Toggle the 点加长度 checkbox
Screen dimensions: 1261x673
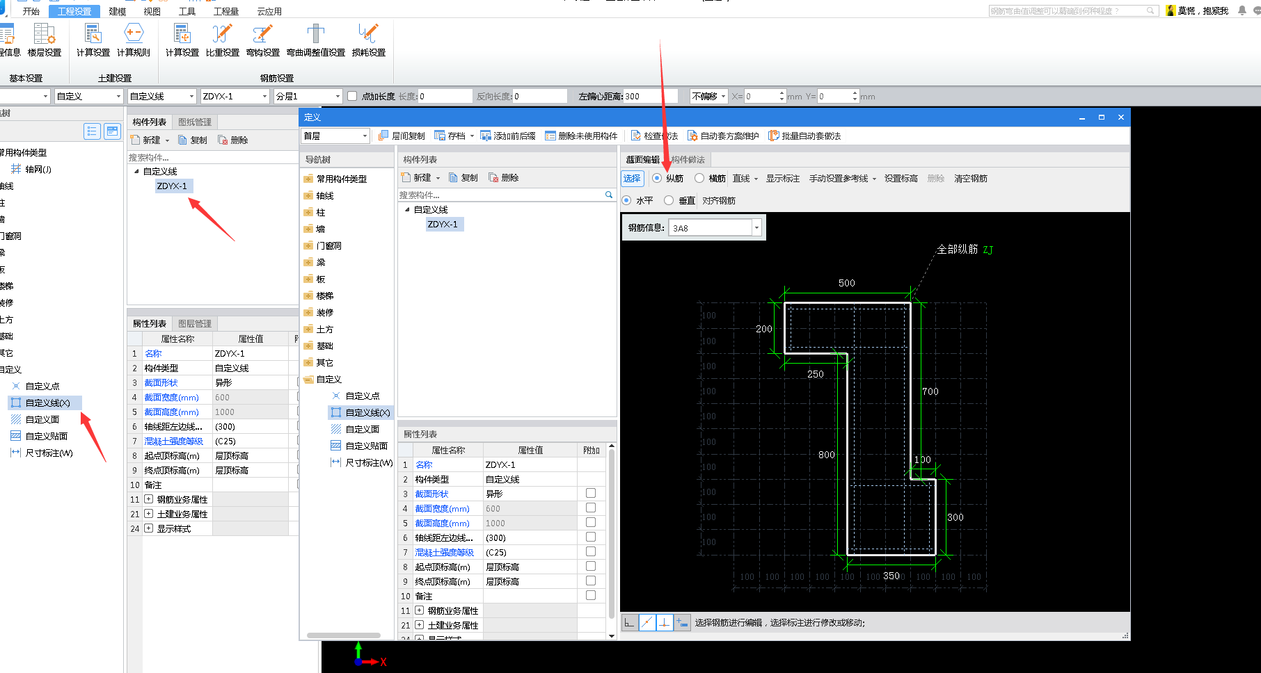point(352,97)
